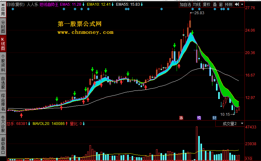Click the red buy arrow at the chart's far left

21,115
